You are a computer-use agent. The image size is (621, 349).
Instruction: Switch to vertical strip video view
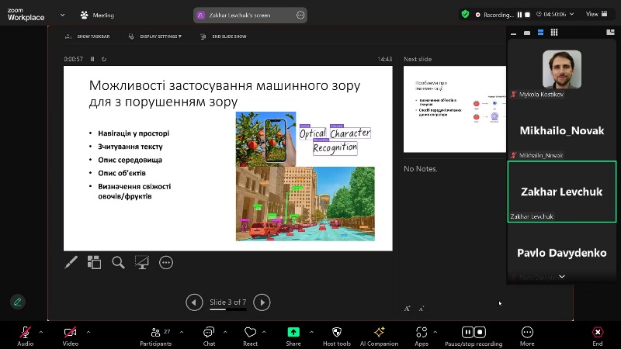pyautogui.click(x=540, y=33)
